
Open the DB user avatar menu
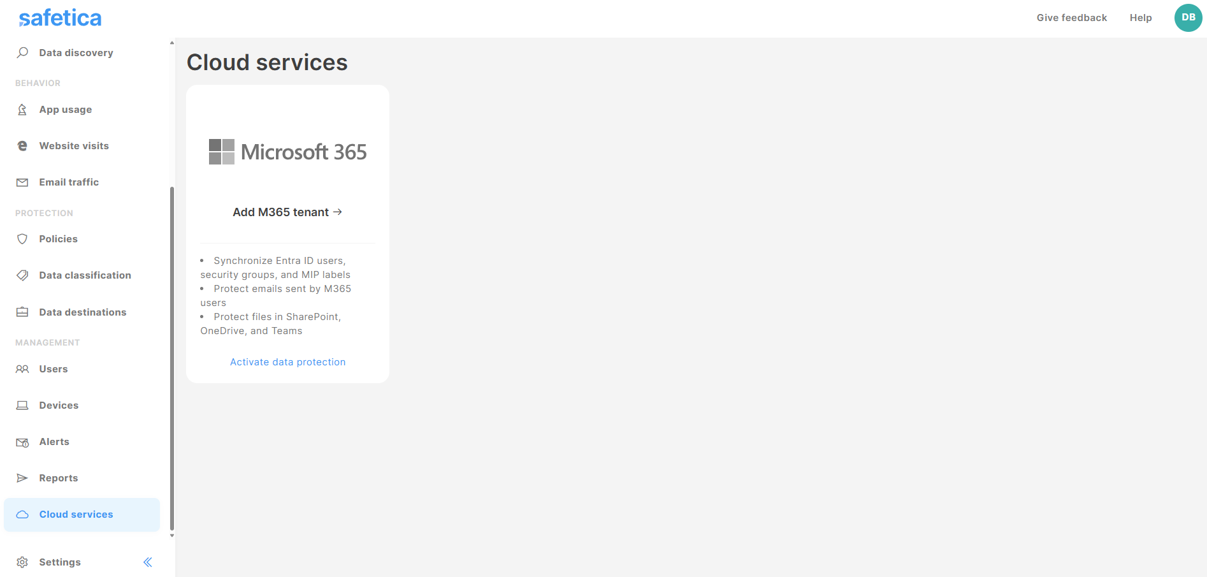(1188, 18)
